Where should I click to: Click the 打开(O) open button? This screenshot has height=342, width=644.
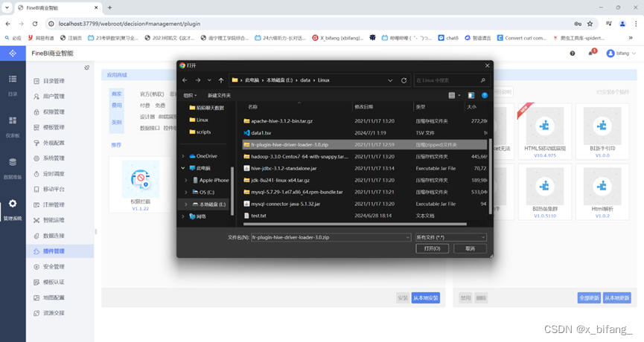tap(432, 248)
